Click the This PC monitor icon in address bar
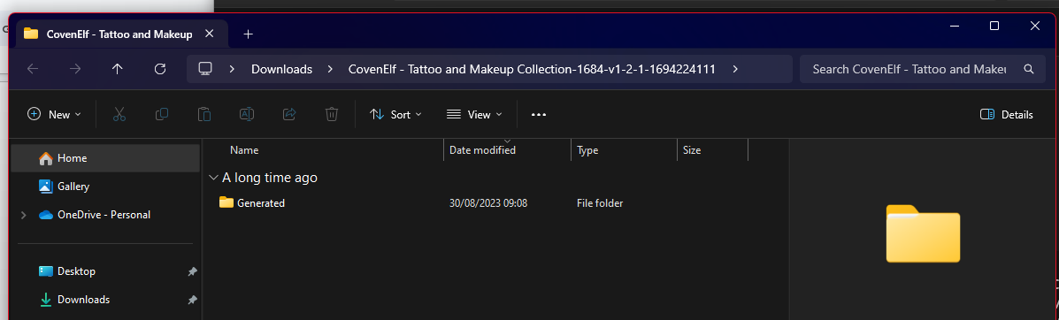 click(x=205, y=69)
